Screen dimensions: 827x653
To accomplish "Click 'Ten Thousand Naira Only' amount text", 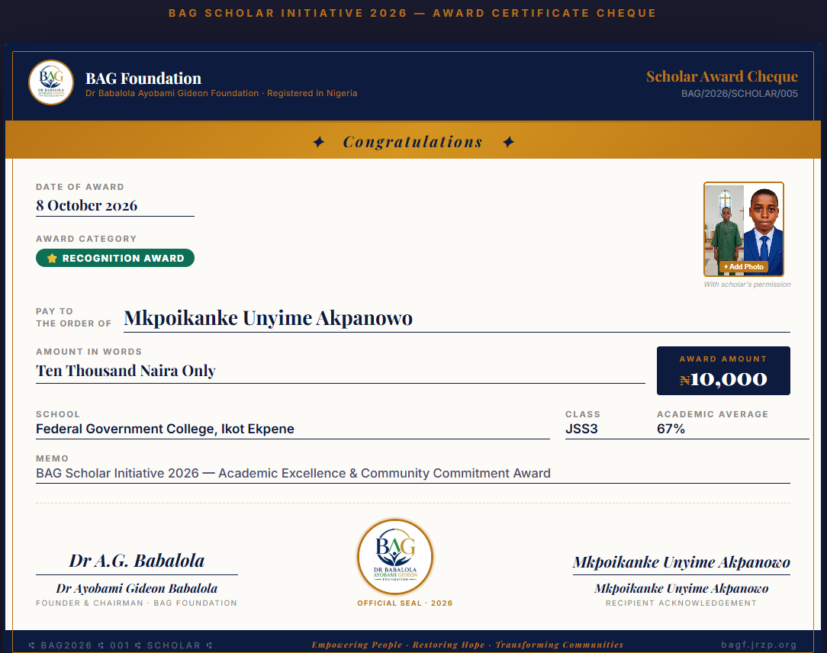I will click(x=126, y=371).
